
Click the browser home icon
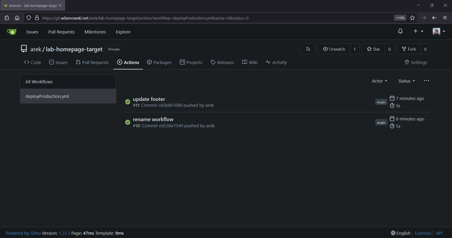(17, 18)
